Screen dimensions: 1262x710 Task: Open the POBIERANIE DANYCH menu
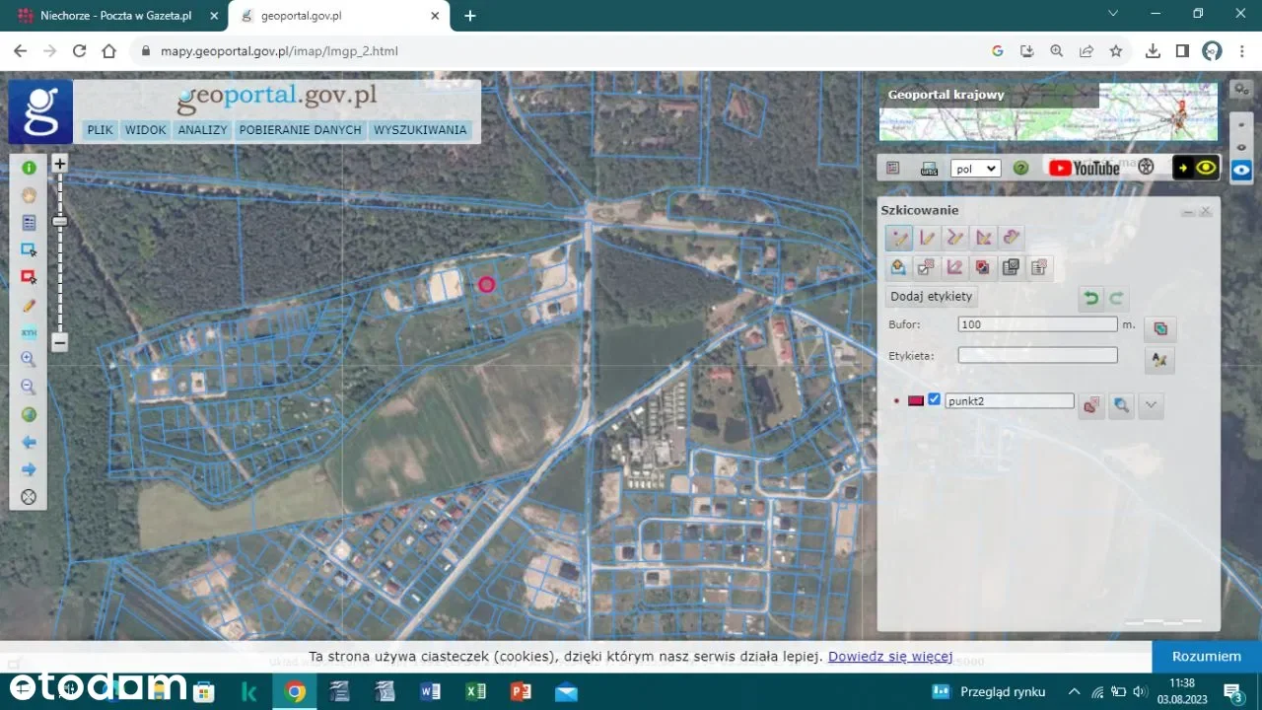(300, 130)
